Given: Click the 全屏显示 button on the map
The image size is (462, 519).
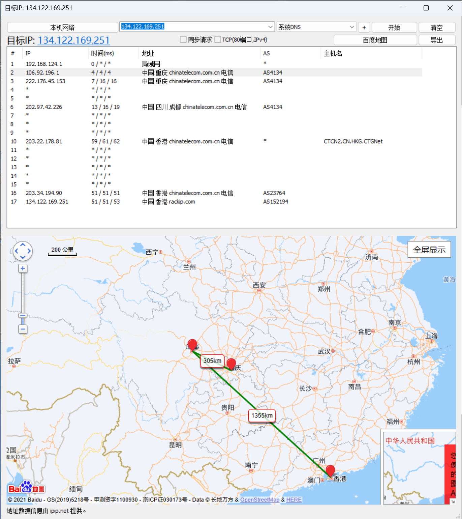Looking at the screenshot, I should click(x=429, y=250).
